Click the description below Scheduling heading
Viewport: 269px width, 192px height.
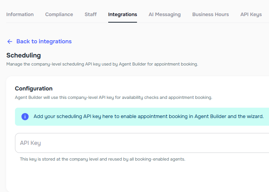pos(102,64)
